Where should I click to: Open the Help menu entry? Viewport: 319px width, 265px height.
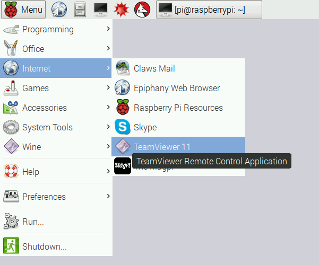[56, 172]
